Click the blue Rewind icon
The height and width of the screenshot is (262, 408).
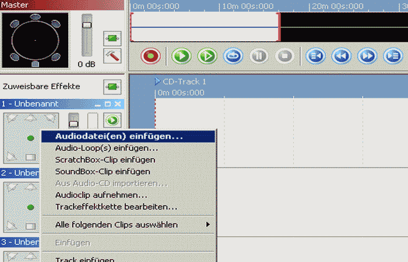click(x=341, y=56)
